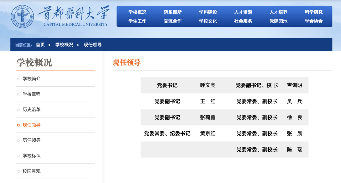The height and width of the screenshot is (183, 341).
Task: Open the 学校概况 navigation menu
Action: [x=137, y=12]
